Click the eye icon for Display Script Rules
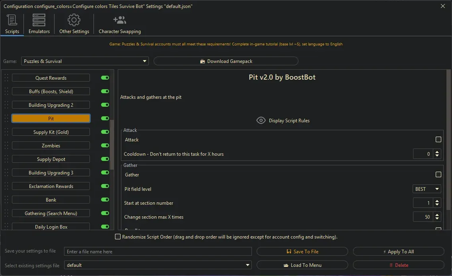This screenshot has height=276, width=452. pyautogui.click(x=261, y=121)
